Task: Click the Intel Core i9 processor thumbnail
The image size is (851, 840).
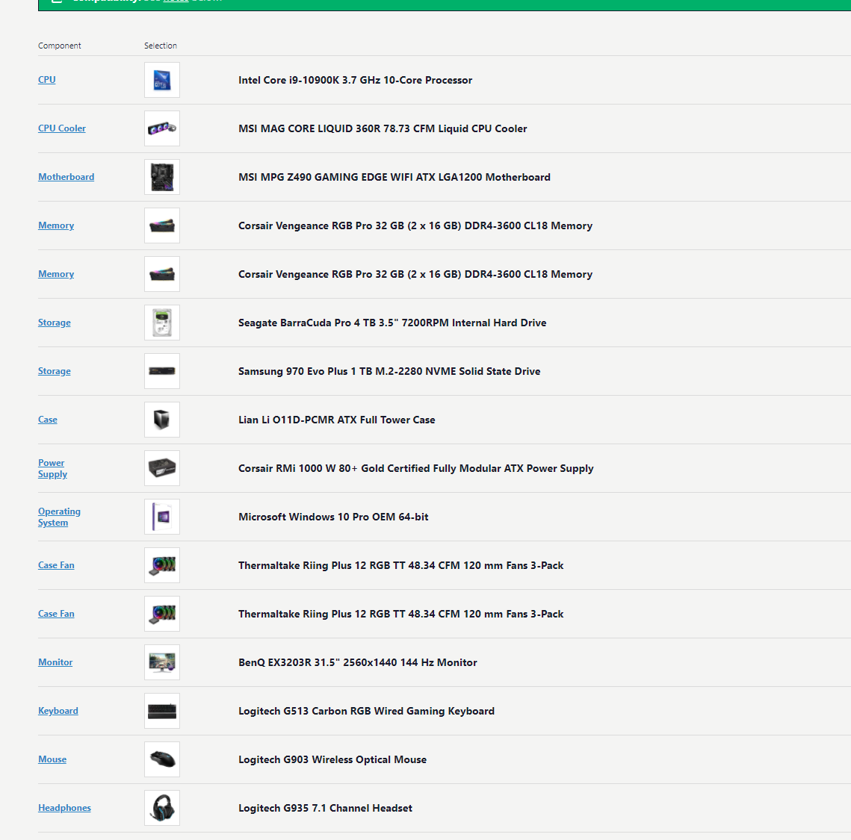Action: click(162, 80)
